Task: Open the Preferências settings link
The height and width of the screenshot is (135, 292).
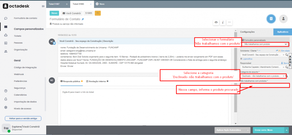Action: (20, 81)
